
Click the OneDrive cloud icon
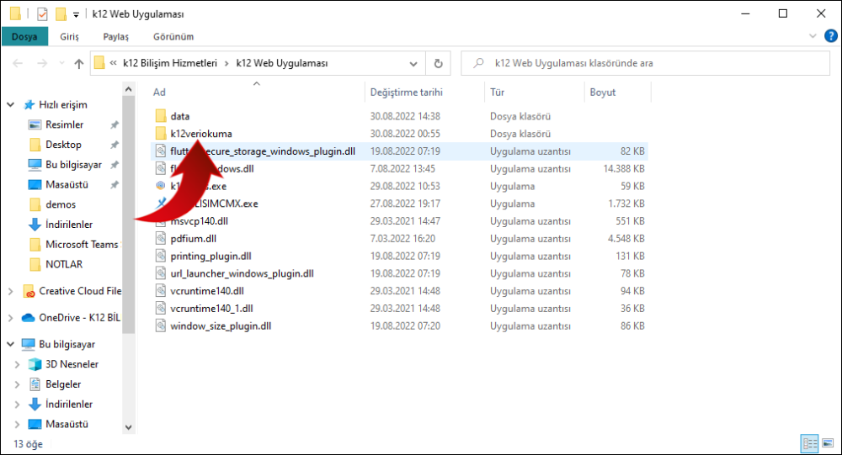click(x=29, y=318)
